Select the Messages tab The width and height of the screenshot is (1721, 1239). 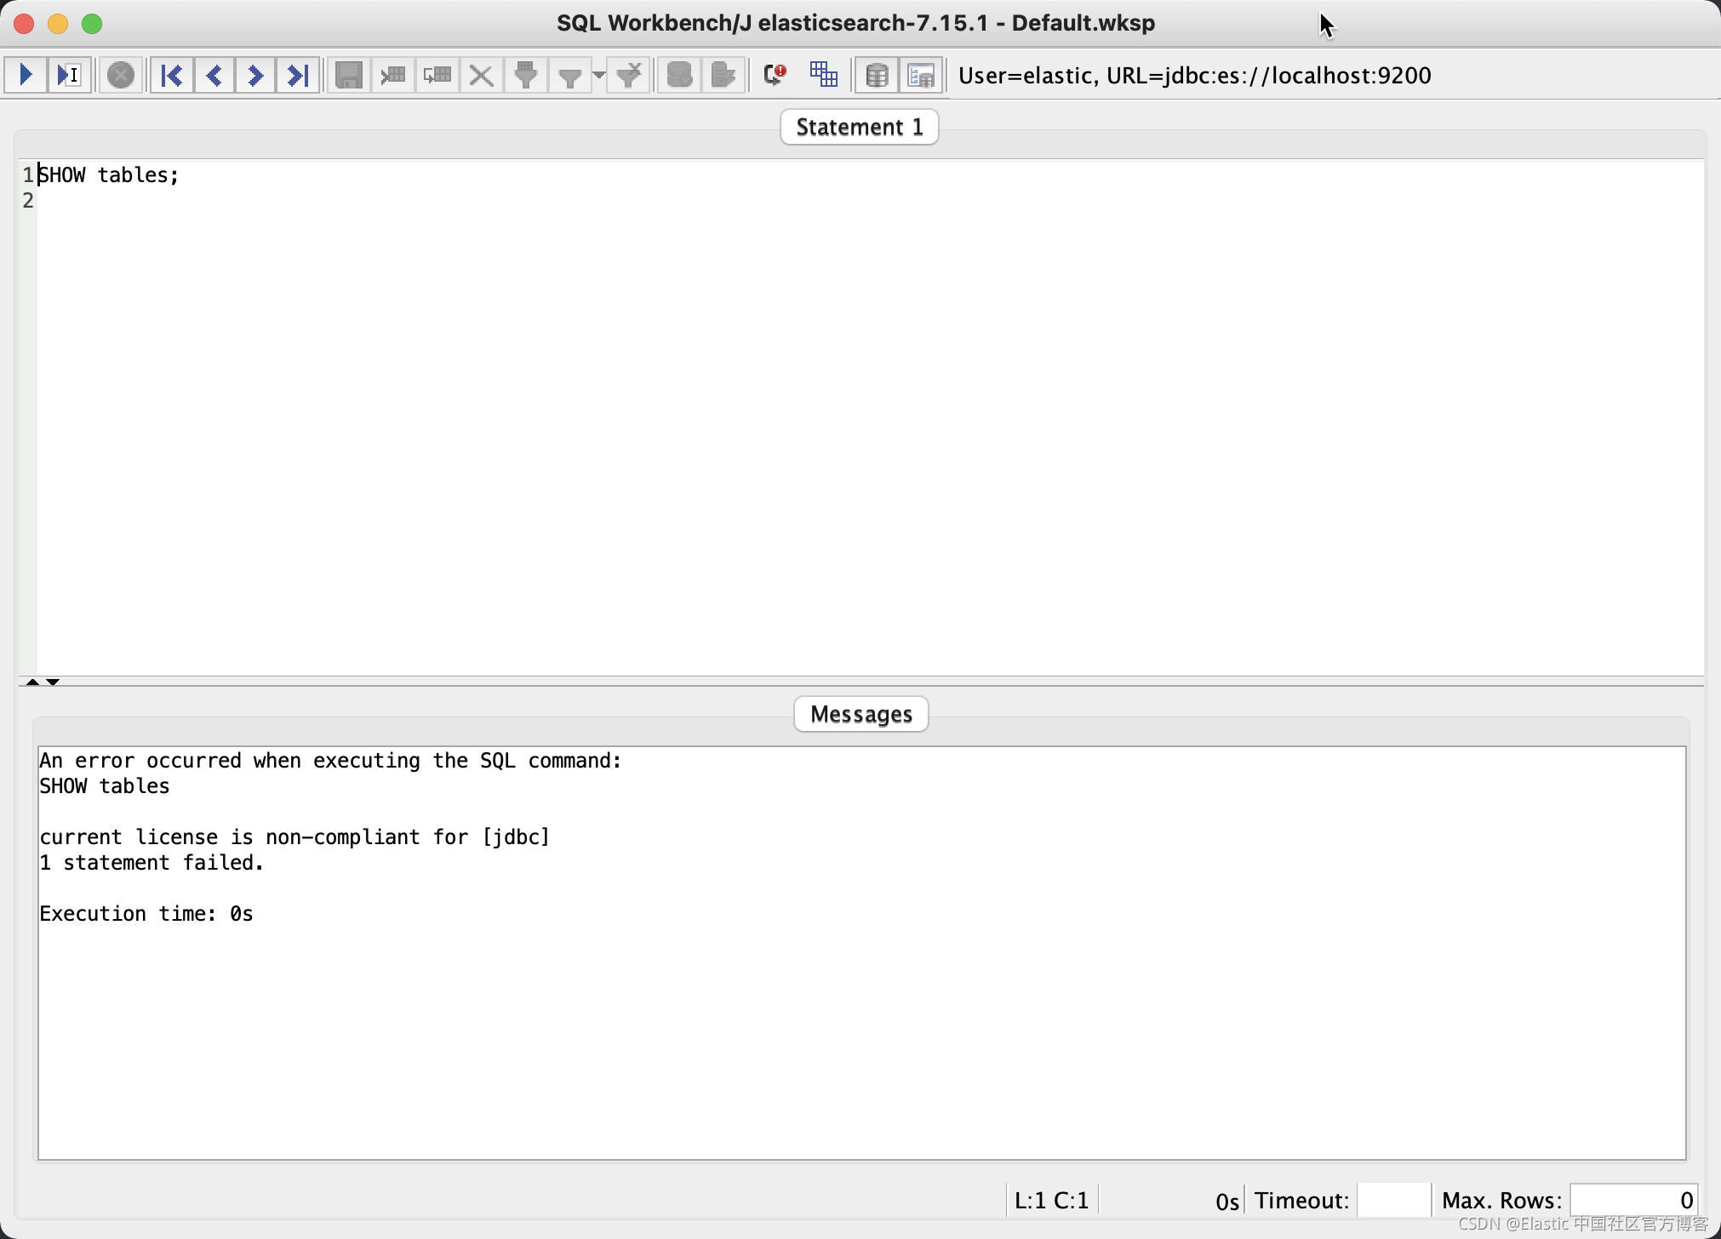[x=860, y=713]
